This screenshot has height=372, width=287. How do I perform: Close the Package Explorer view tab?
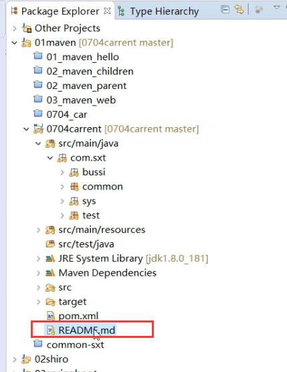pos(107,11)
